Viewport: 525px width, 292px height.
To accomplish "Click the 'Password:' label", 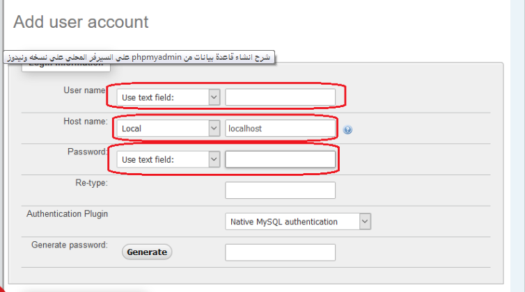I will [87, 152].
